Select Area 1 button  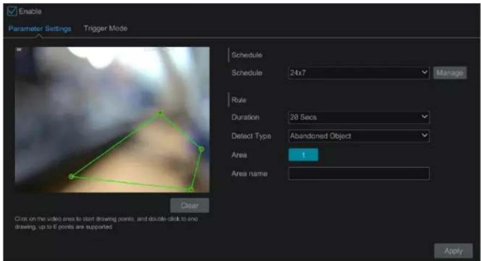pos(303,155)
